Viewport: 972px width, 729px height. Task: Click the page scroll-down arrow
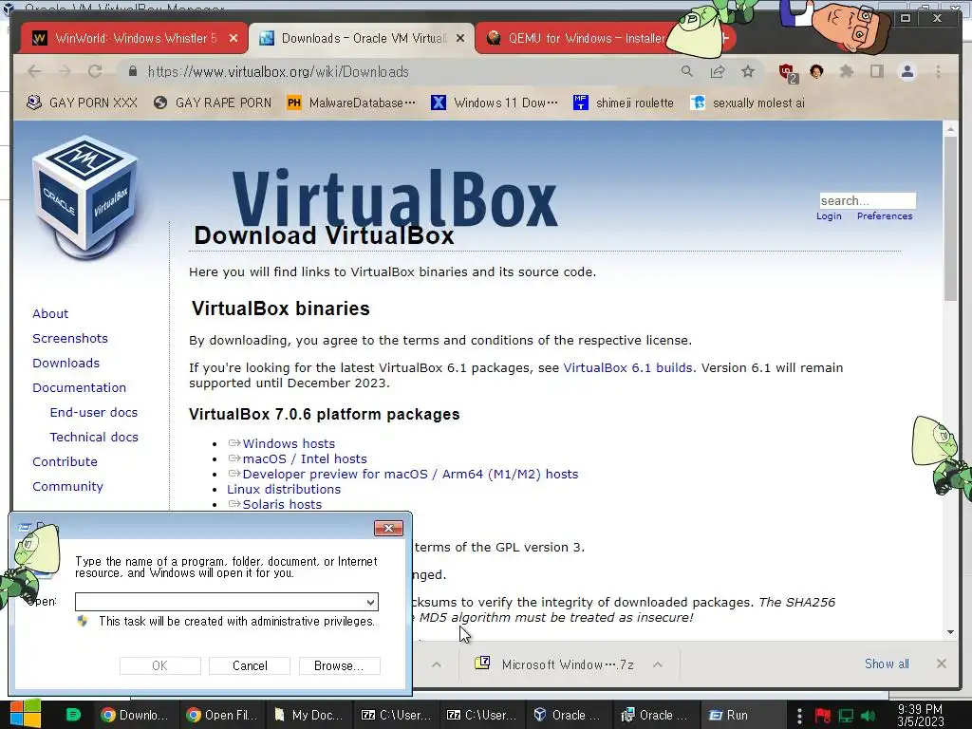pos(950,632)
